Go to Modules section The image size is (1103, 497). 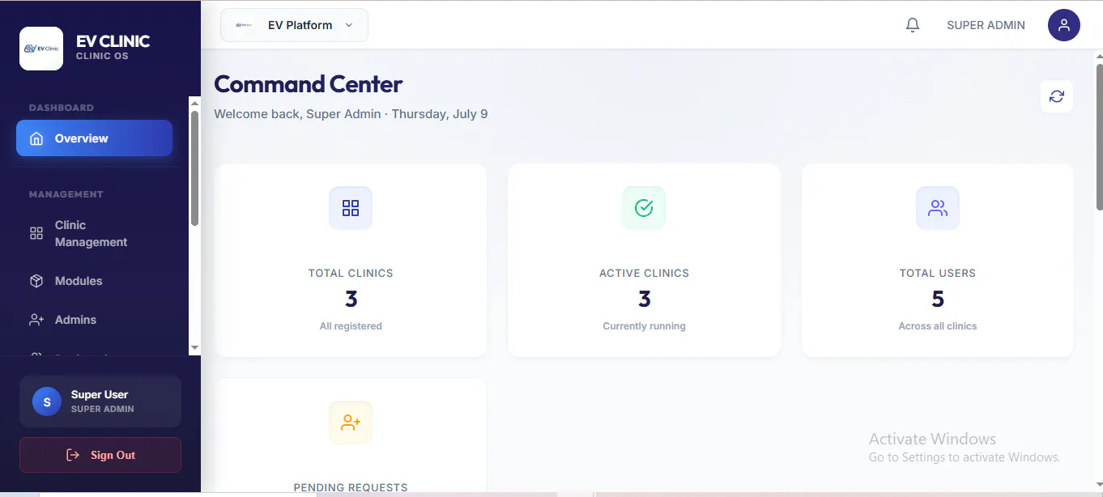[95, 281]
